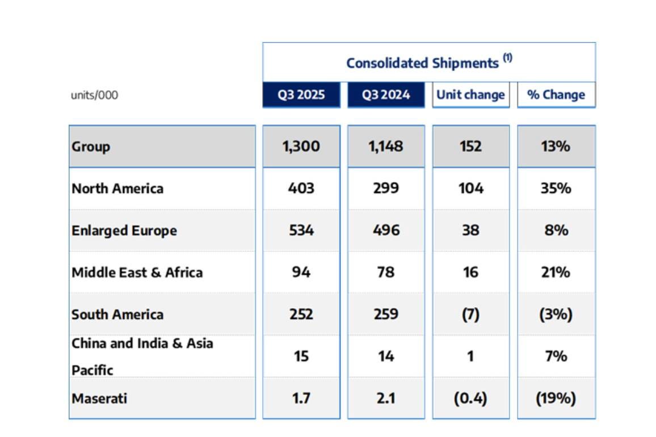Image resolution: width=656 pixels, height=437 pixels.
Task: Click Middle East & Africa's 21% cell
Action: tap(556, 272)
